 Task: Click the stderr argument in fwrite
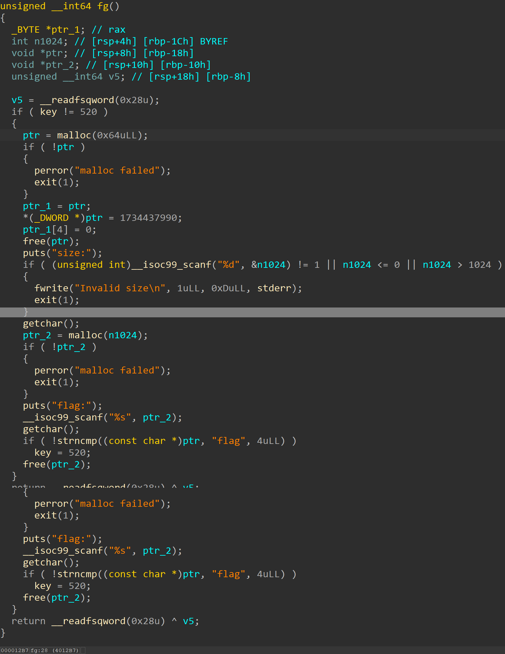pyautogui.click(x=274, y=288)
